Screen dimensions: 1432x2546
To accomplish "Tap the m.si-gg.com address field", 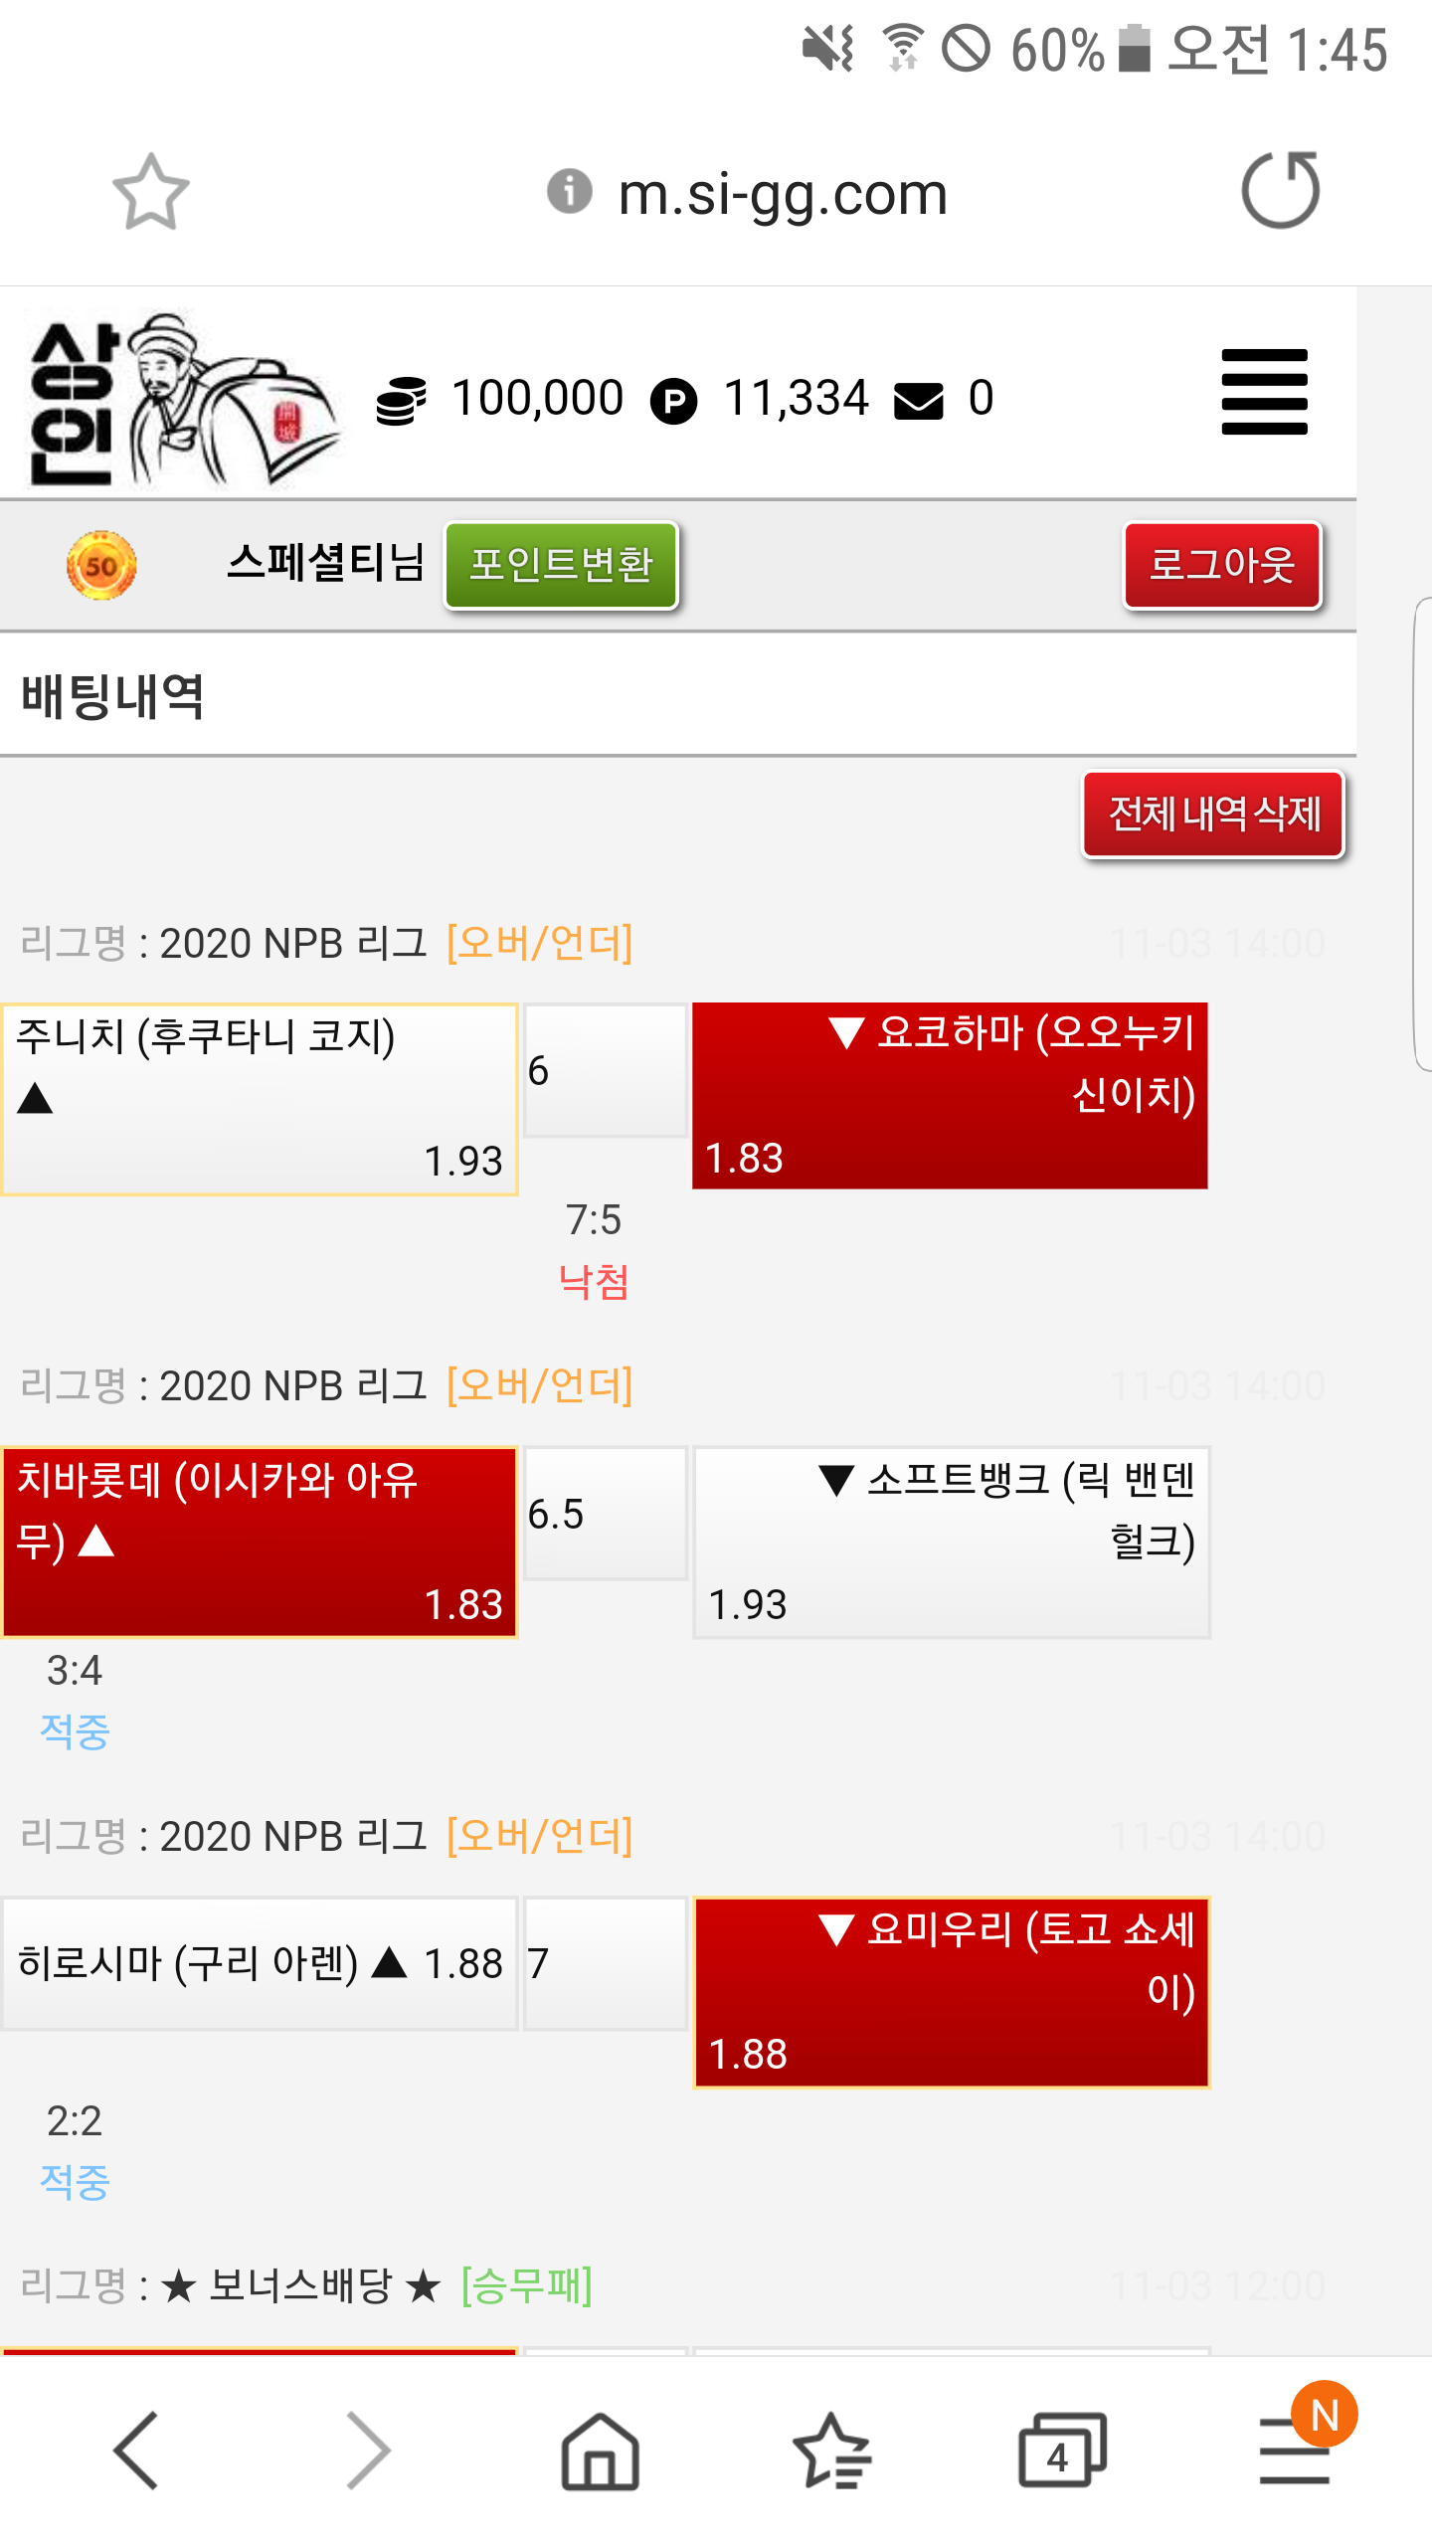I will pyautogui.click(x=782, y=193).
